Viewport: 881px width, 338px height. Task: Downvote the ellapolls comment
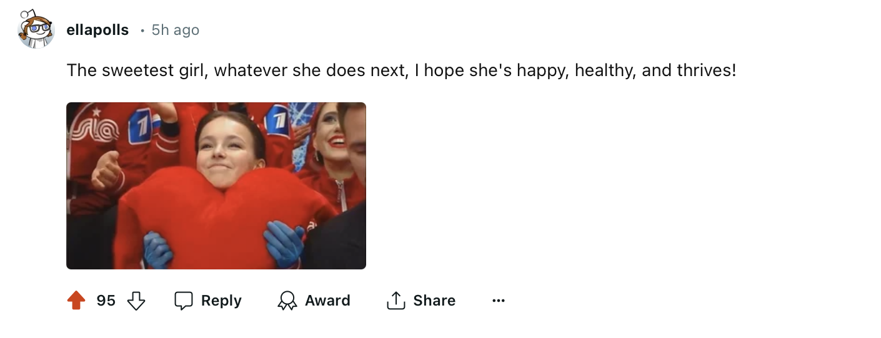click(136, 301)
